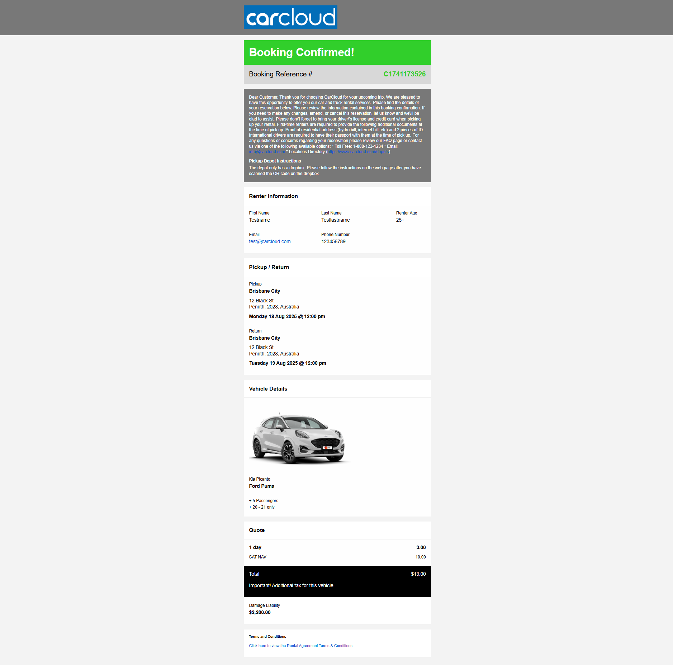Click the Terms and Conditions heading
Screen dimensions: 673x665
(x=267, y=637)
